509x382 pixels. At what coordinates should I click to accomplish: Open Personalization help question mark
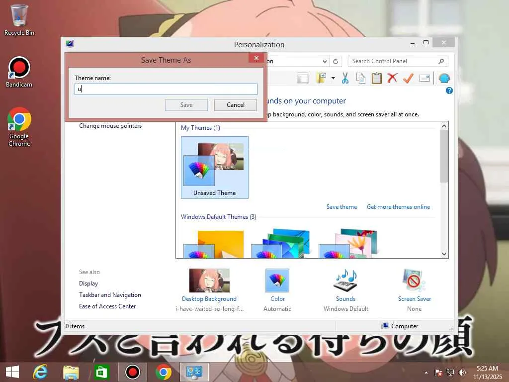(x=449, y=91)
